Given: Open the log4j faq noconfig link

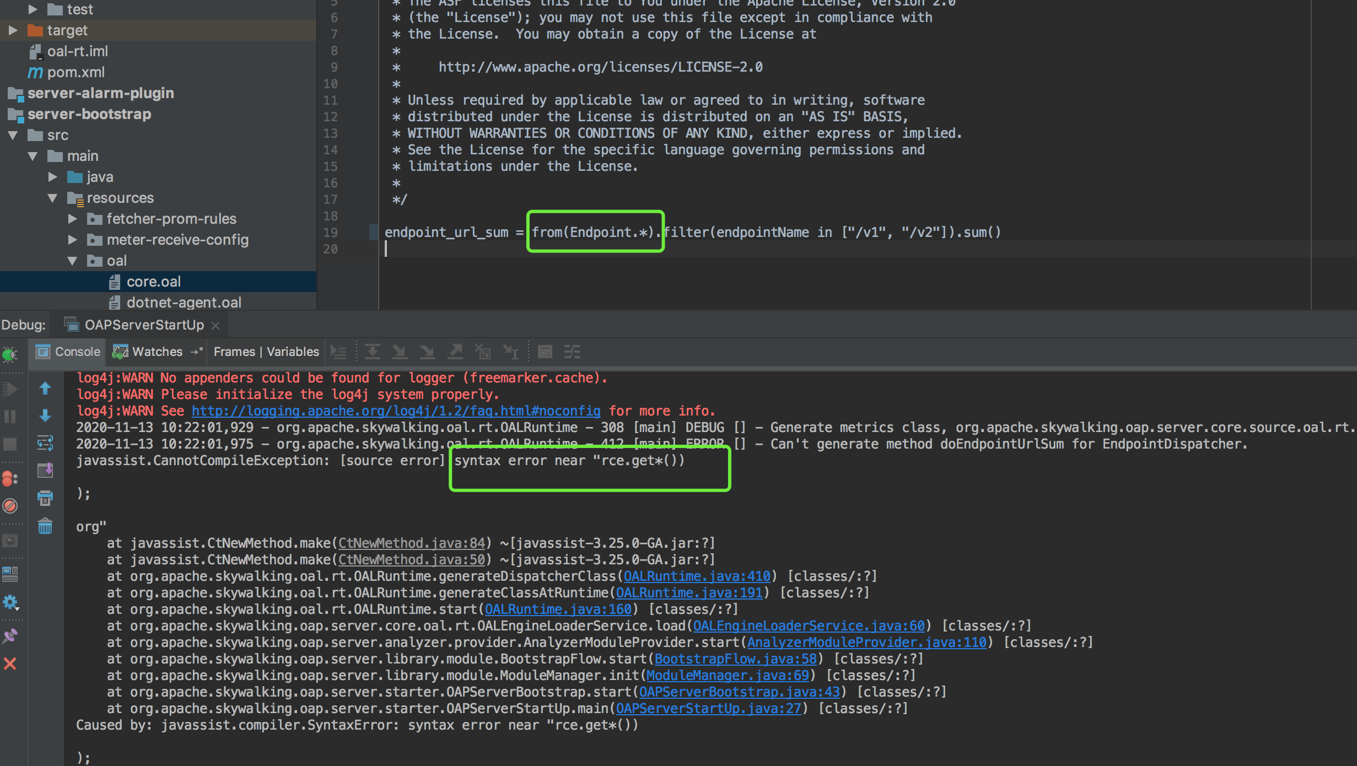Looking at the screenshot, I should click(396, 411).
